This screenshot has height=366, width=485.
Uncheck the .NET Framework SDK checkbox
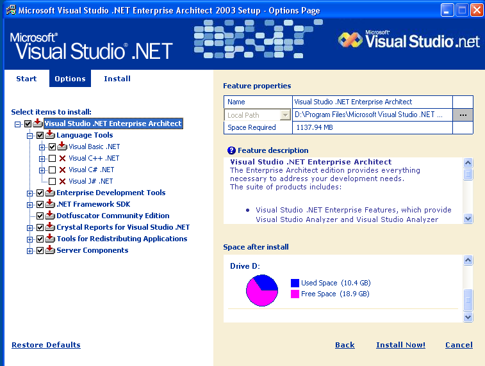click(40, 205)
